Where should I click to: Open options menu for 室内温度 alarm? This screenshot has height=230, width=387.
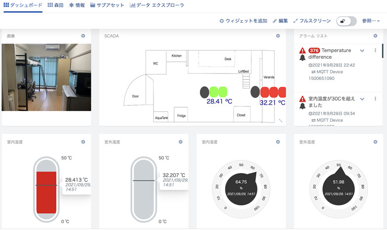click(x=375, y=99)
